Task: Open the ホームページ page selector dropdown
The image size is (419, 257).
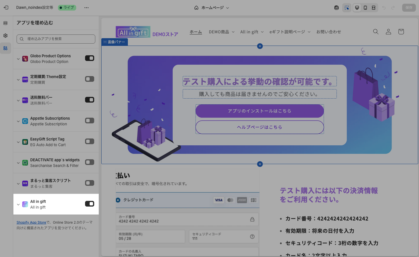Action: coord(211,8)
